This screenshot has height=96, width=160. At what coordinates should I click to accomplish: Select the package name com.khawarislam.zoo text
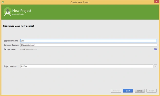29,49
